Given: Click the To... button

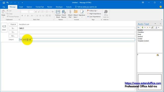Looking at the screenshot, I should pos(13,28).
